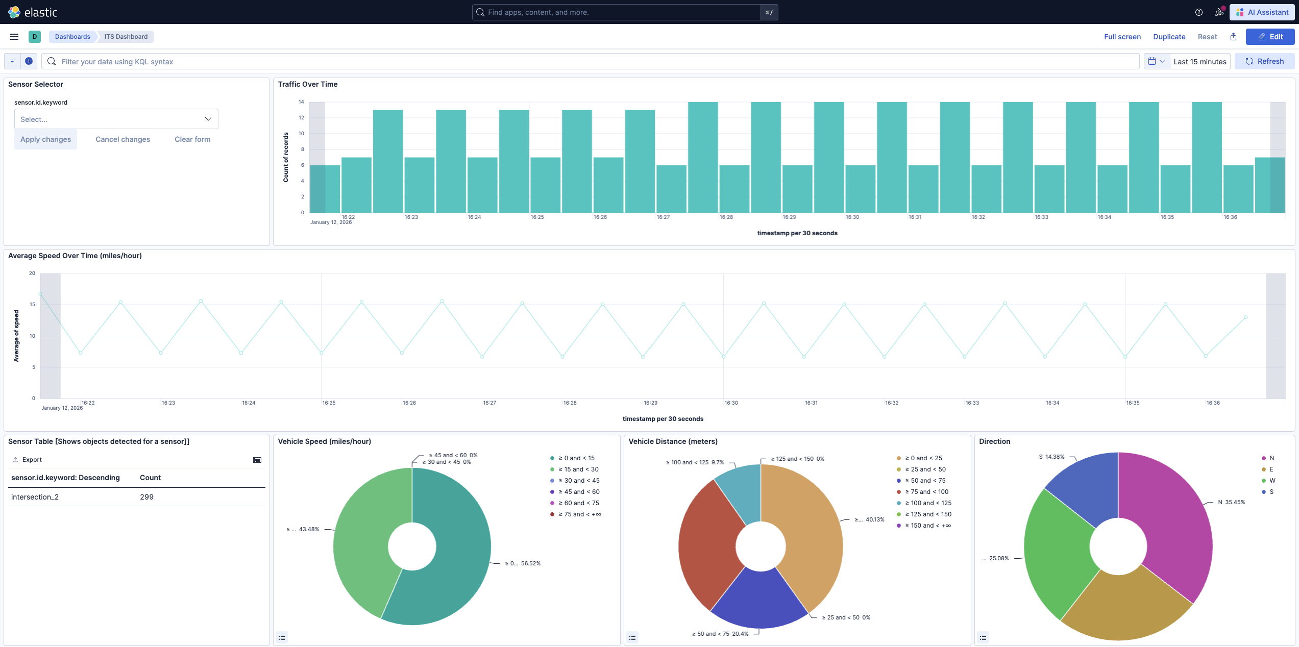Open the date picker calendar dropdown
This screenshot has width=1299, height=647.
click(1157, 61)
